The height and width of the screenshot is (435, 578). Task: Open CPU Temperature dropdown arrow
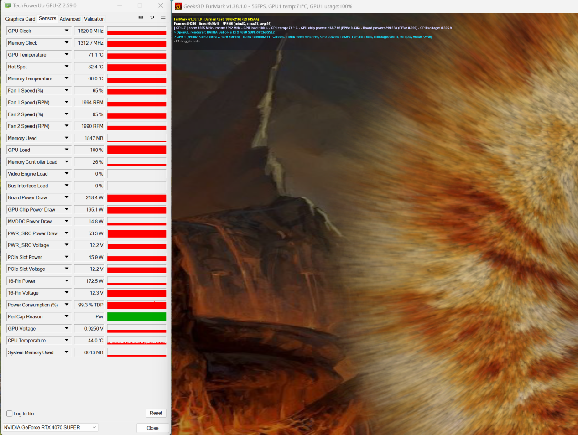(67, 341)
